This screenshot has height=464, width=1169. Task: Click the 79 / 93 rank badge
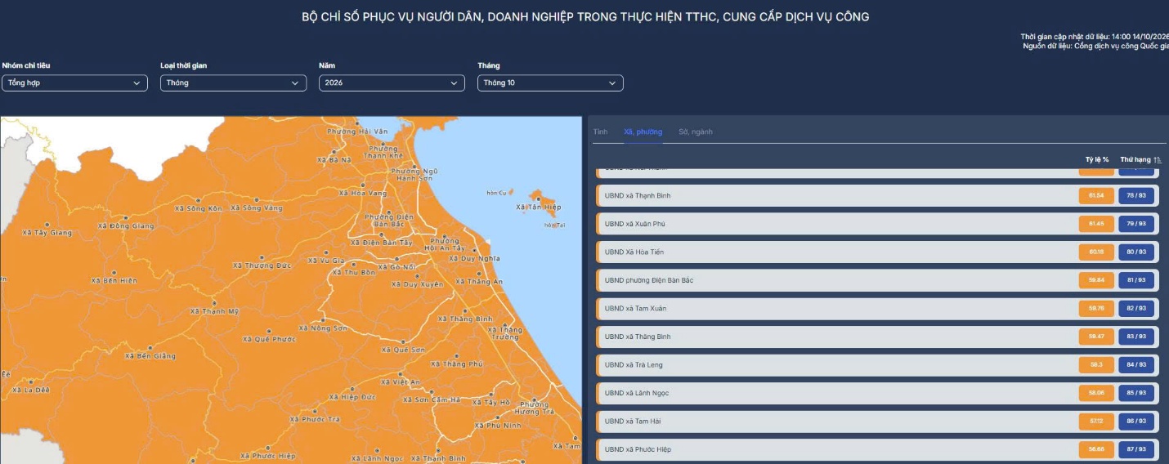[1136, 224]
